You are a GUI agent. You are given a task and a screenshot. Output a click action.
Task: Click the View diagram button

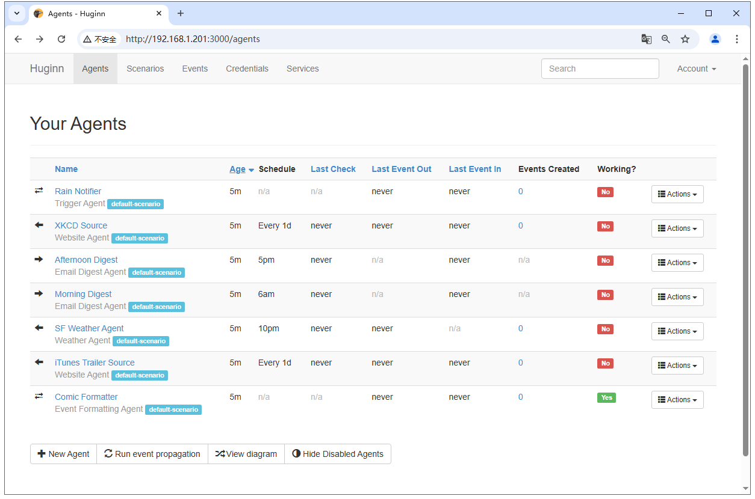(x=246, y=454)
